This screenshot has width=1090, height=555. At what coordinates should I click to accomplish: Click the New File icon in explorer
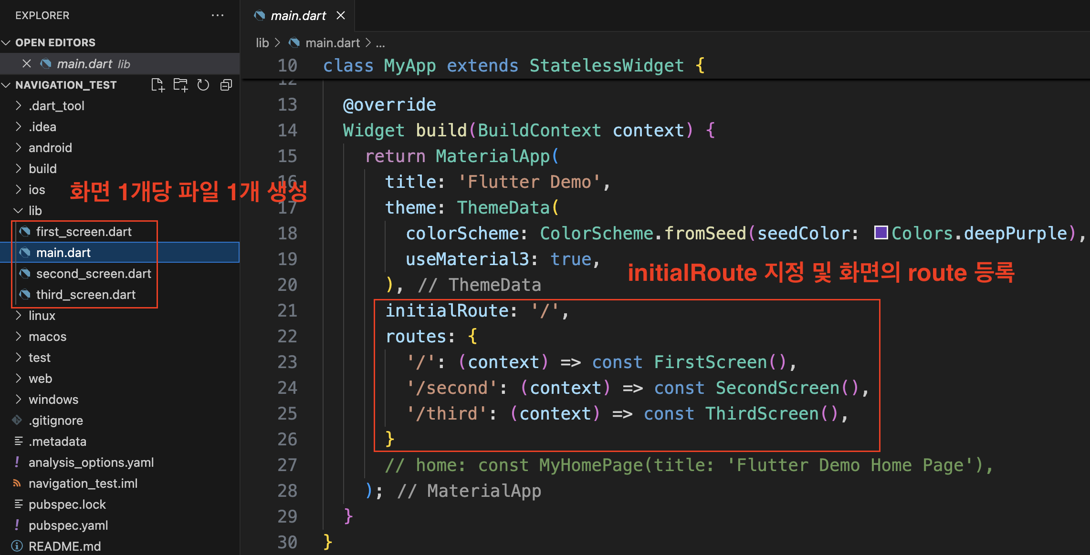pos(157,85)
